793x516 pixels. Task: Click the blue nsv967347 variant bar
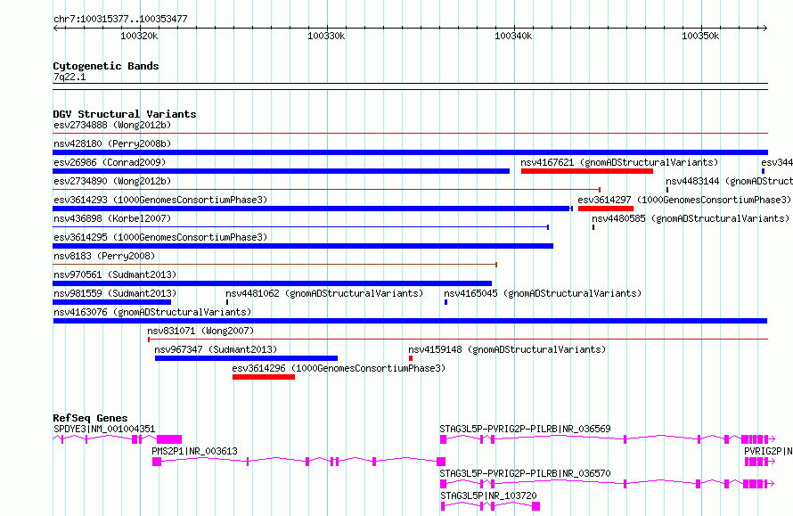click(246, 358)
